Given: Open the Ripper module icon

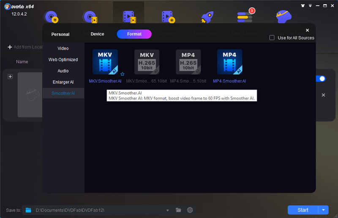Looking at the screenshot, I should tap(90, 17).
